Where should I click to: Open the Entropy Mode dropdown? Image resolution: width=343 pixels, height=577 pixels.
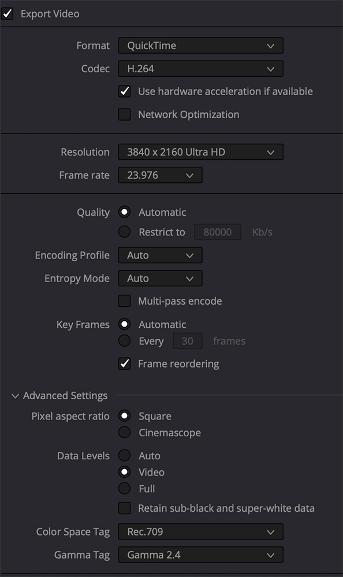[161, 279]
